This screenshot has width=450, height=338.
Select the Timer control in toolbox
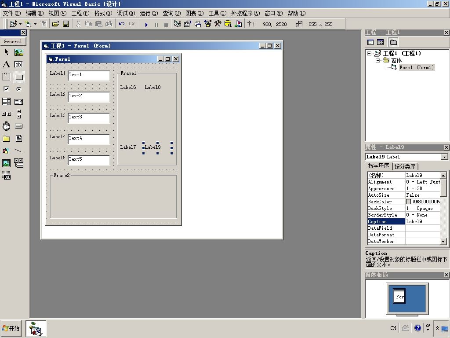pos(6,126)
